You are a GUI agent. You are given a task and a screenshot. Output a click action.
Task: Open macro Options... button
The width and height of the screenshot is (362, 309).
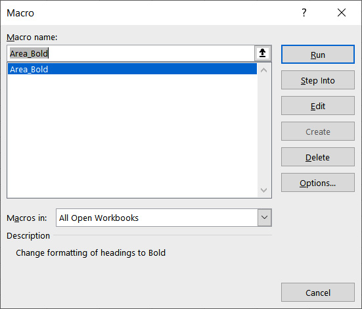(318, 183)
